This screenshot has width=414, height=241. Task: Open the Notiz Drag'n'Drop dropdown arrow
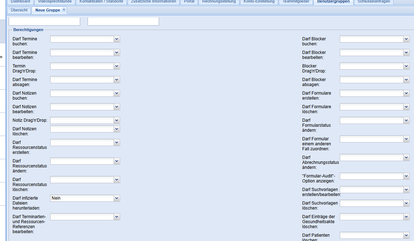click(x=116, y=120)
